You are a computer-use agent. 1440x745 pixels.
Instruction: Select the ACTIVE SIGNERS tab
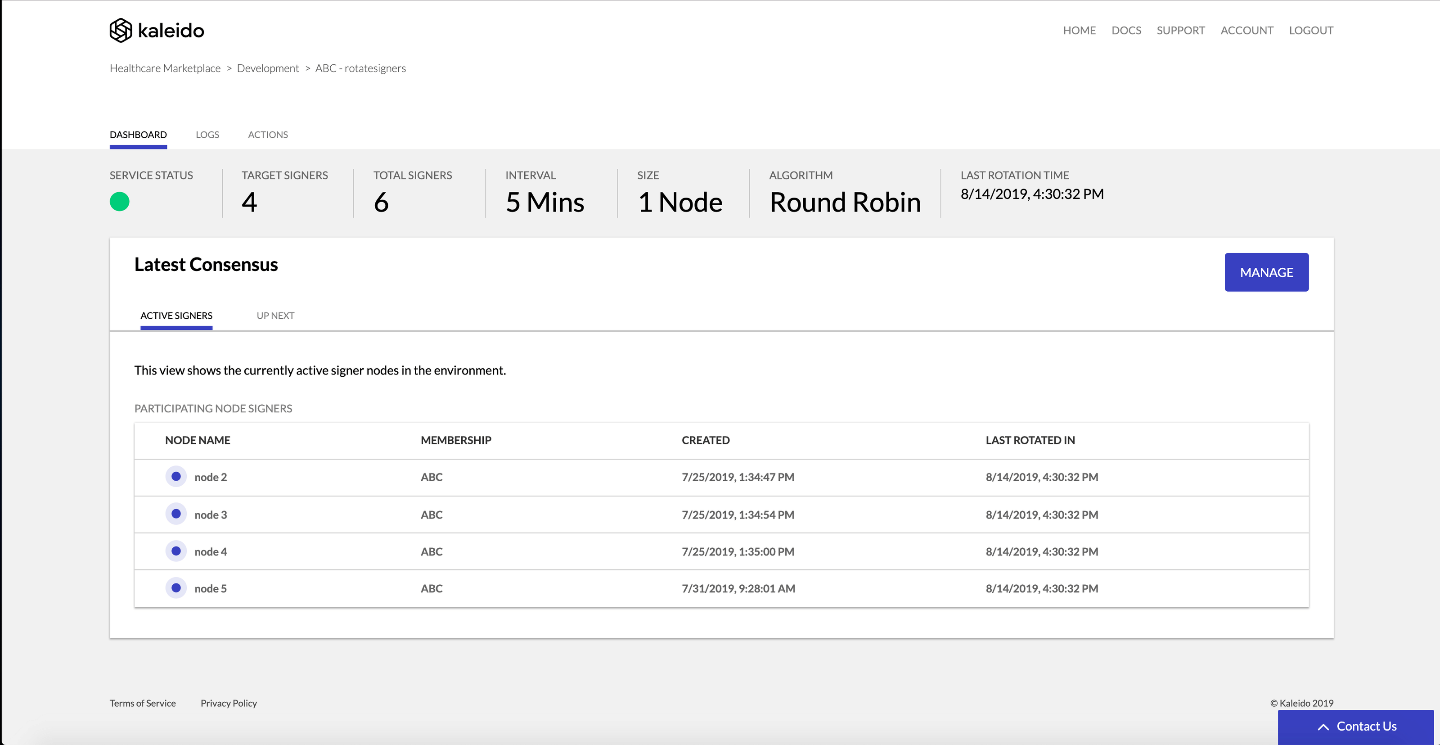(x=176, y=315)
